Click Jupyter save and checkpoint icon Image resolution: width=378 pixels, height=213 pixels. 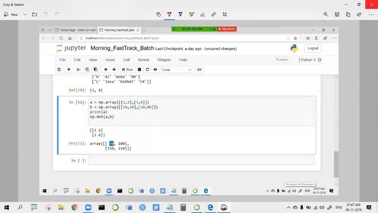tap(59, 70)
